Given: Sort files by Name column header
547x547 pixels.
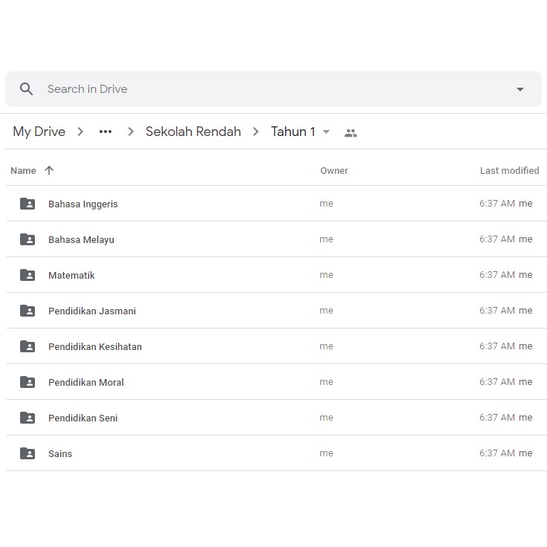Looking at the screenshot, I should tap(23, 170).
